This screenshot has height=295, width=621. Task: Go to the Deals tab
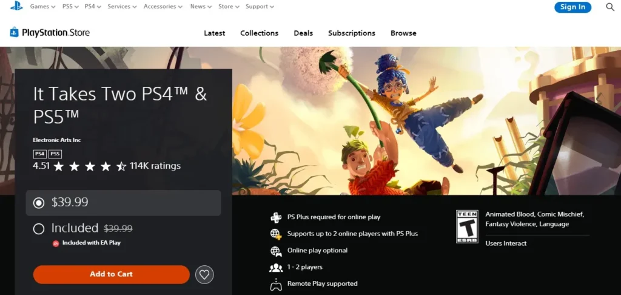tap(303, 33)
